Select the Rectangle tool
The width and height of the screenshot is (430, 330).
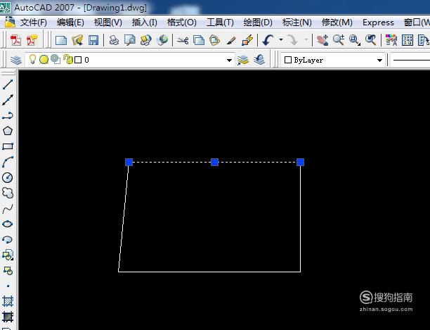click(x=8, y=146)
